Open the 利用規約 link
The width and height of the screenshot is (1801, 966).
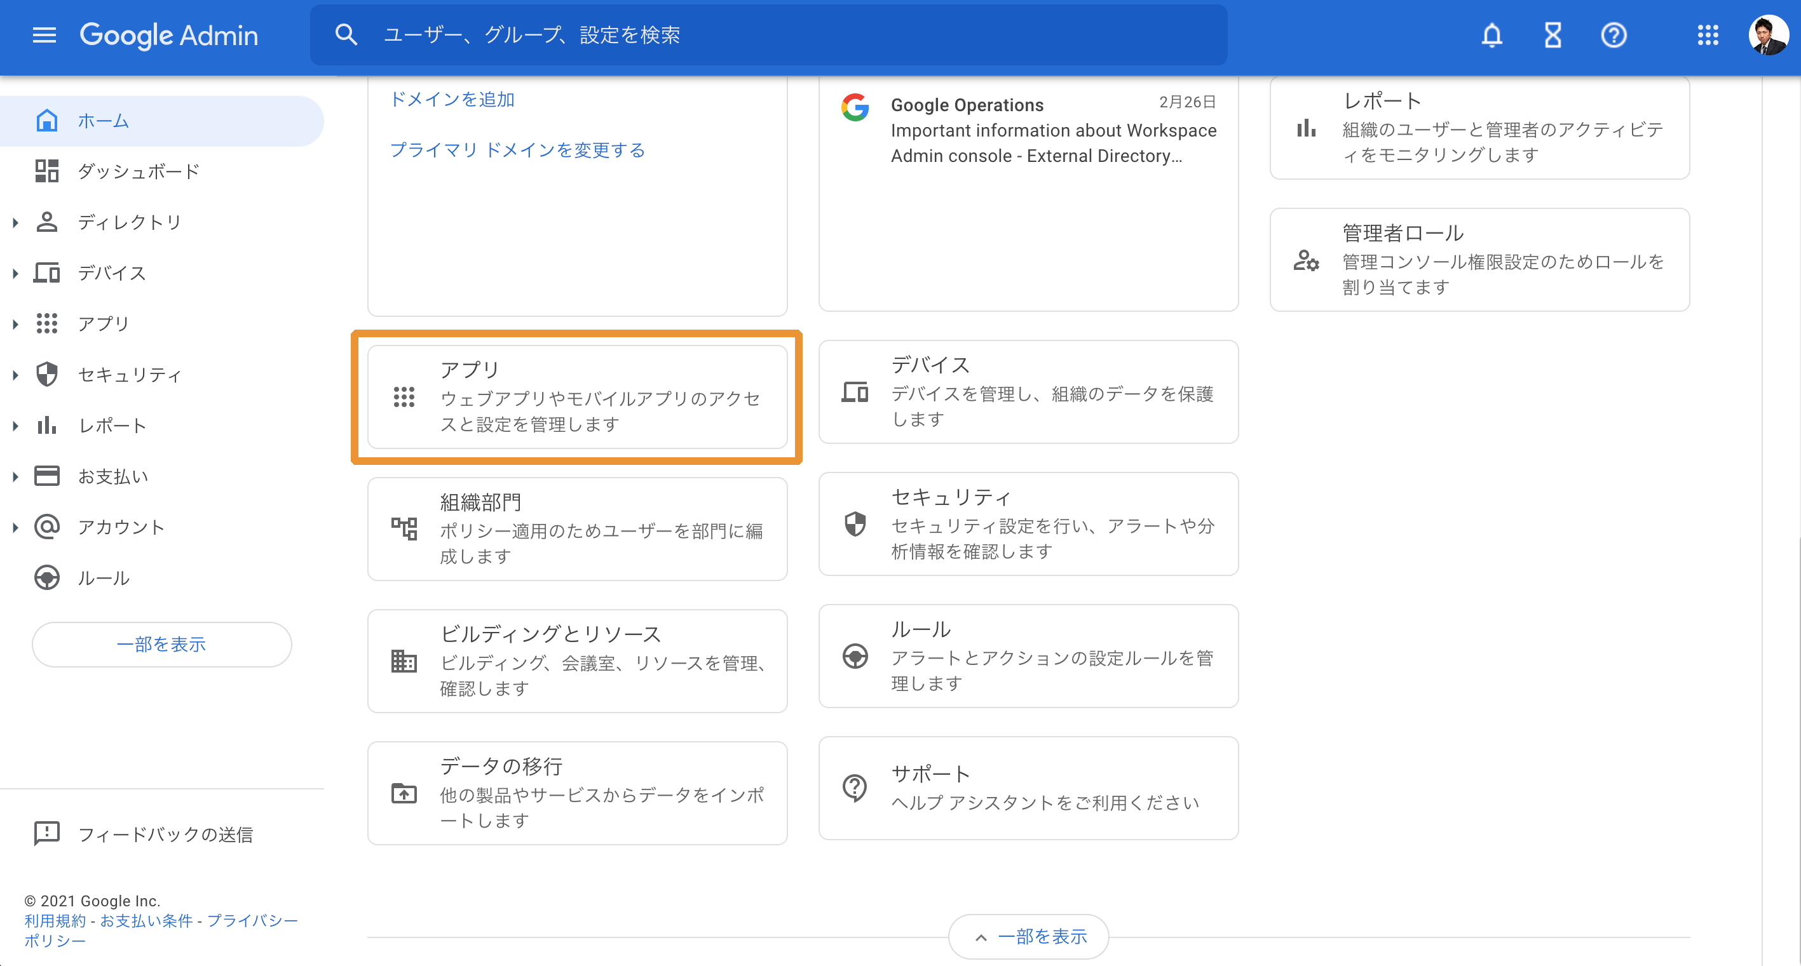click(x=55, y=921)
